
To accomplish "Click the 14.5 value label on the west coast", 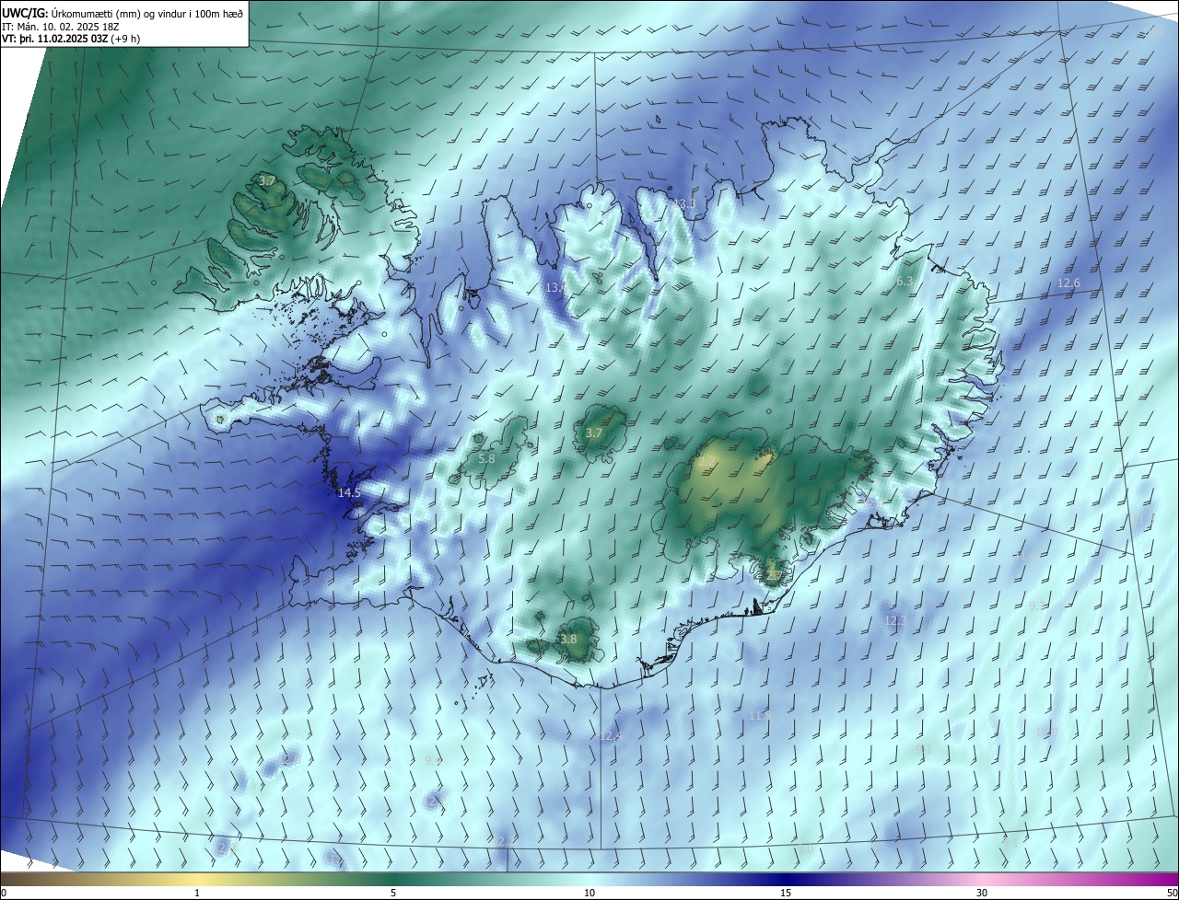I will (349, 493).
